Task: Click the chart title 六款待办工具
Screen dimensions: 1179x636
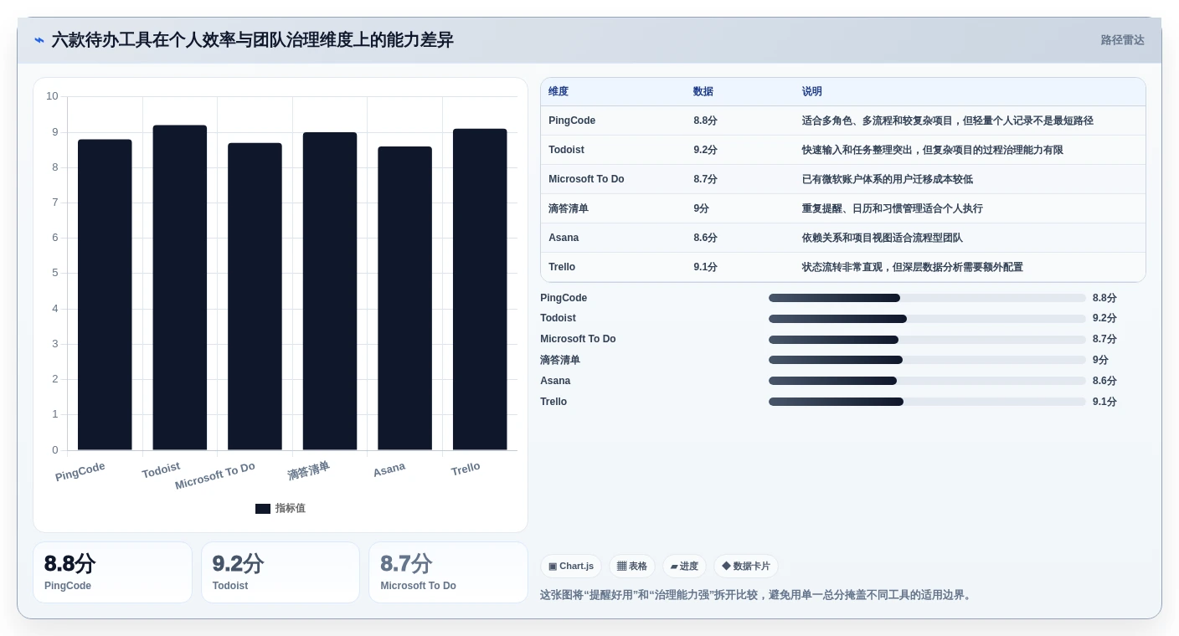Action: (x=252, y=40)
